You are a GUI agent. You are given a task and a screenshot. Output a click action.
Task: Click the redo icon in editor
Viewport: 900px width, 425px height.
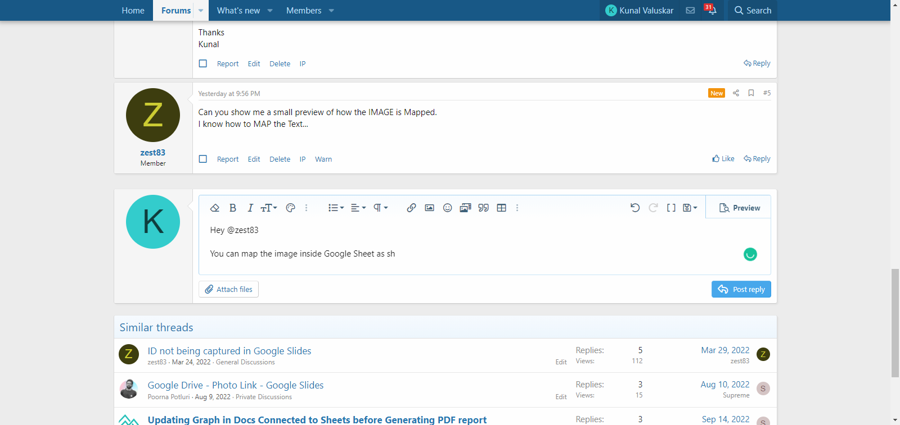(x=653, y=208)
